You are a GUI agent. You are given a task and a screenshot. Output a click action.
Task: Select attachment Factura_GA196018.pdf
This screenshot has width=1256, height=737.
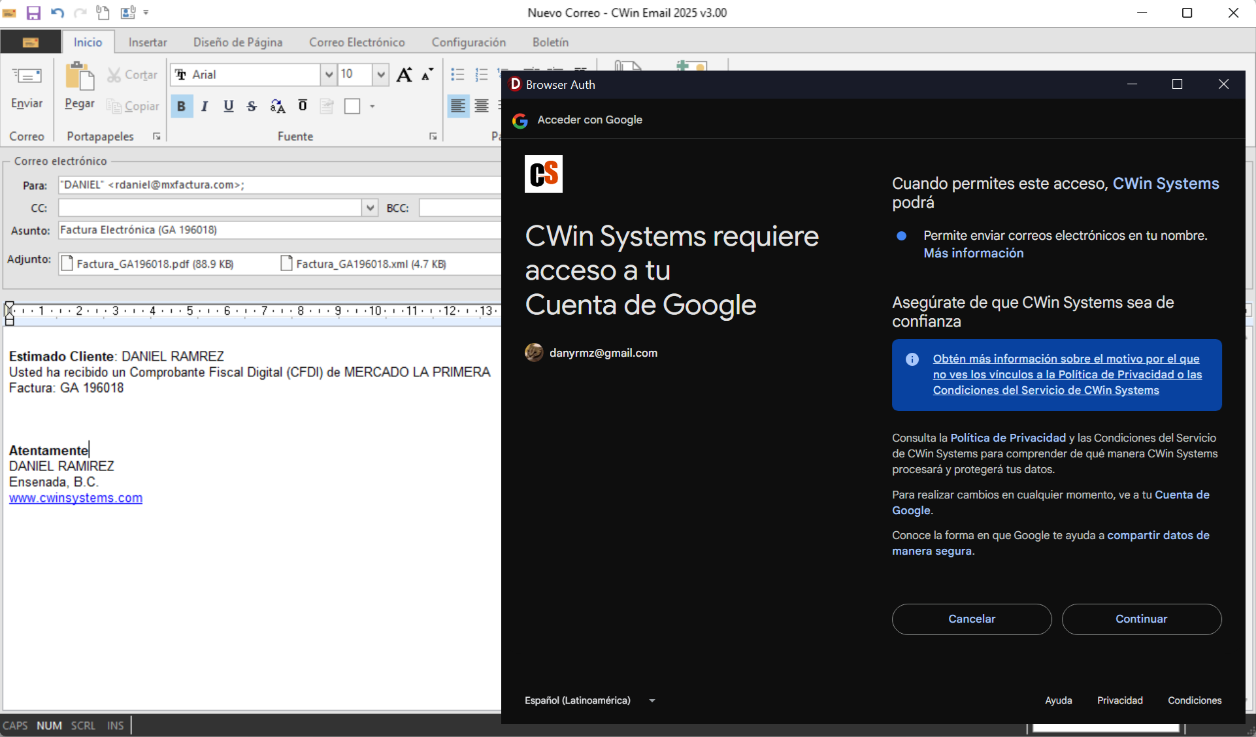tap(147, 264)
